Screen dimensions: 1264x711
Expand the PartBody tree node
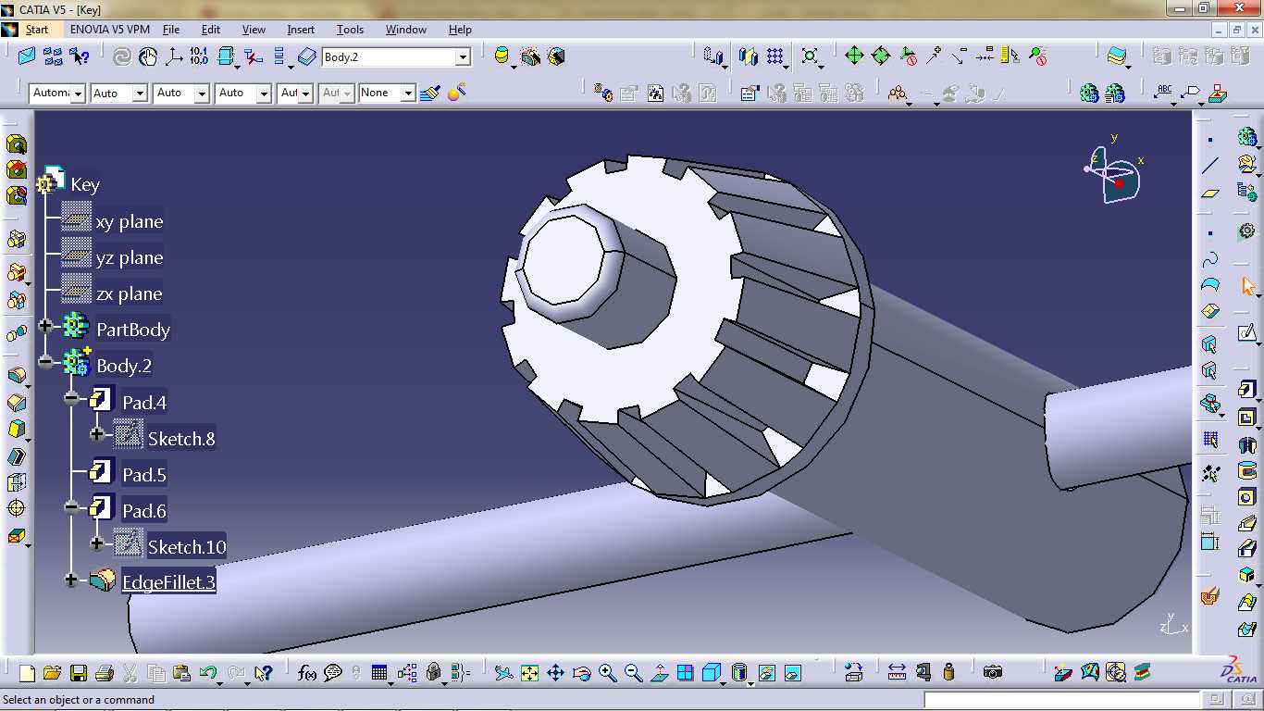click(45, 326)
